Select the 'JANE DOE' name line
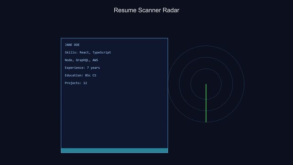 tap(72, 45)
